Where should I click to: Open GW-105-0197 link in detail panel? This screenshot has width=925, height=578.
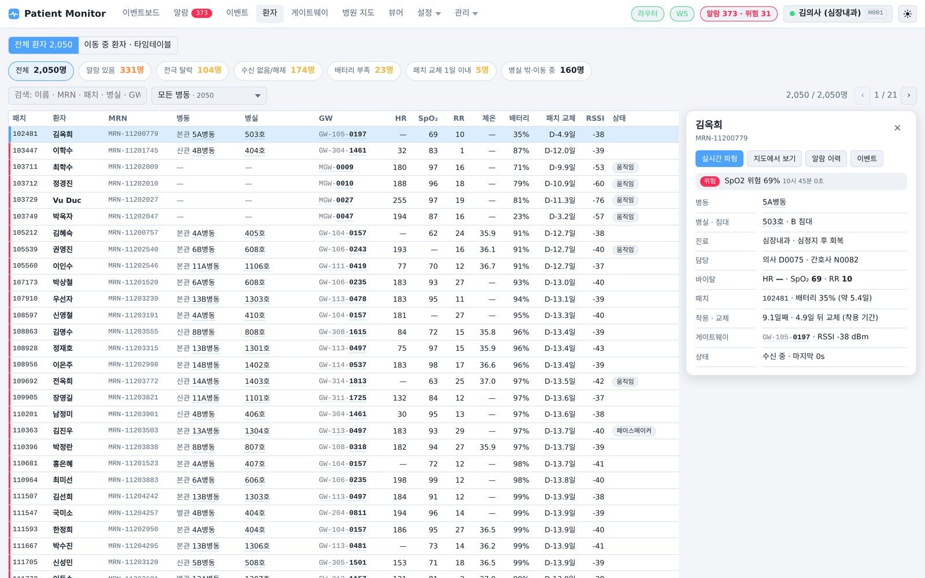(786, 337)
